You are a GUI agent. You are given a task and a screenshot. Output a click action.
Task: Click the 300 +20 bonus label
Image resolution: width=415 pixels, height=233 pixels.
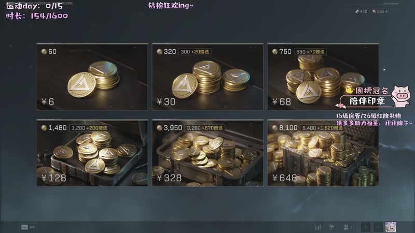(x=195, y=51)
